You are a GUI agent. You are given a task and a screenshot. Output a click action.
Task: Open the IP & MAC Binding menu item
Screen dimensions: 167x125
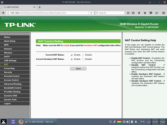pos(15,92)
